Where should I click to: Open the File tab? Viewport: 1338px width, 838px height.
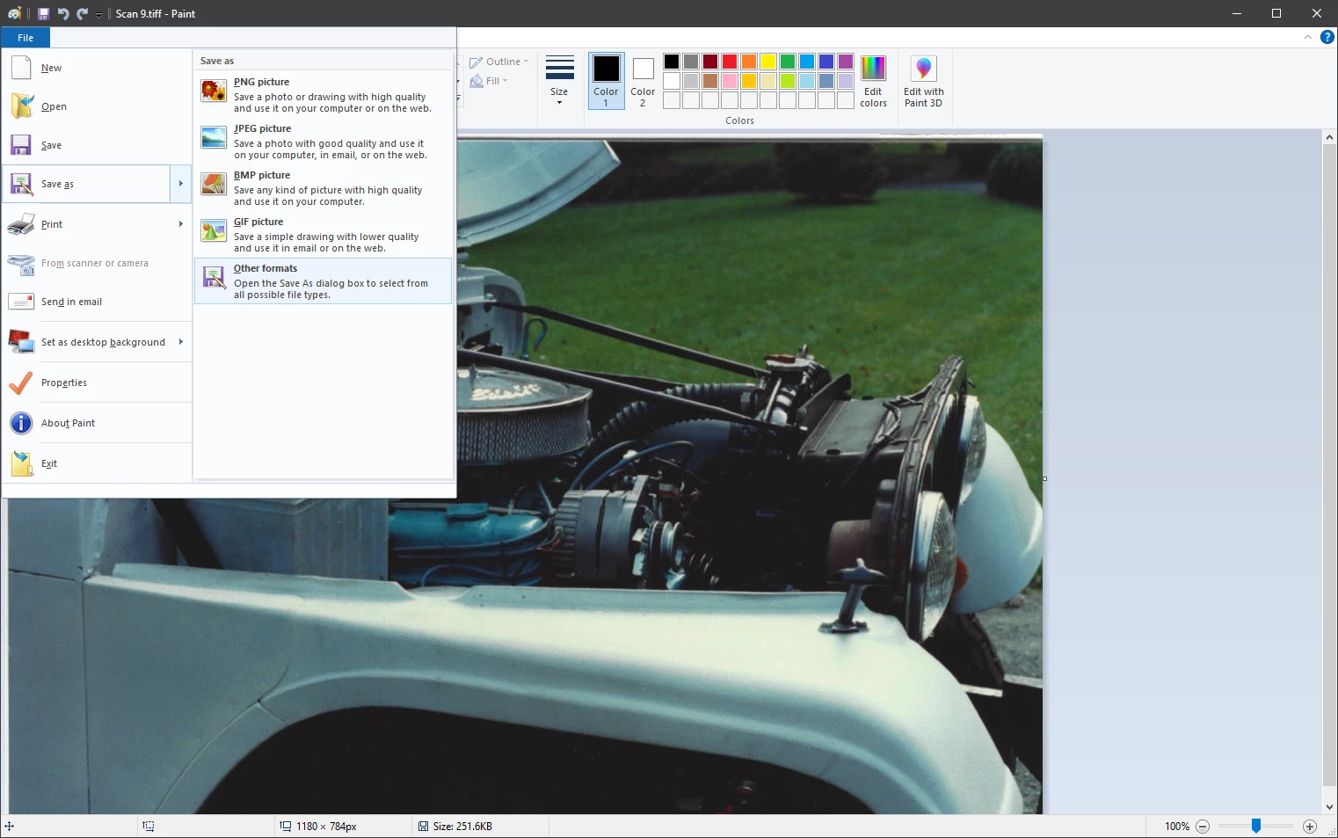click(x=25, y=38)
